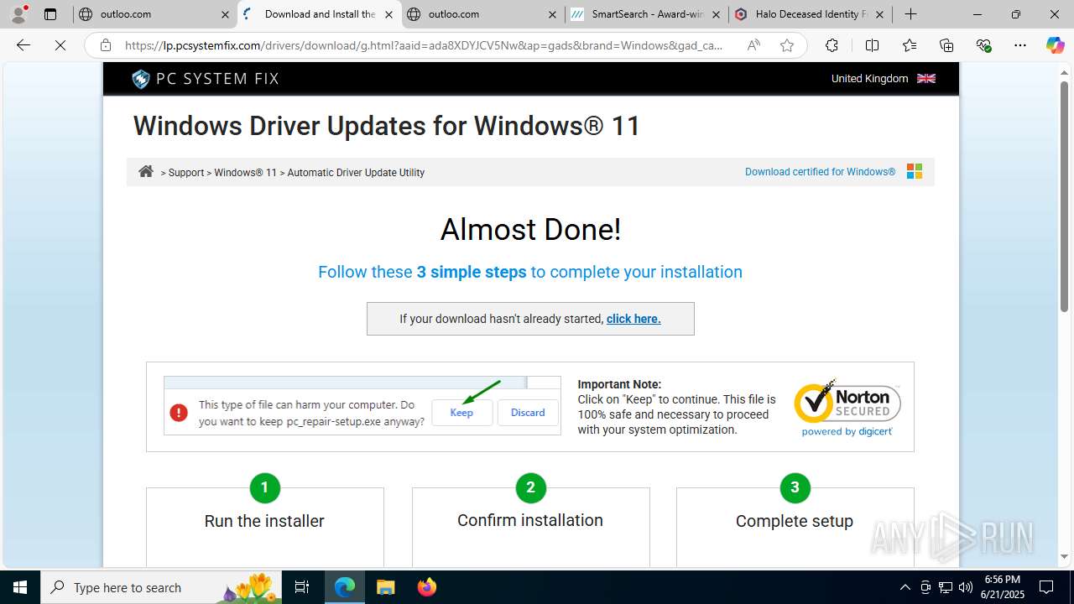Open Automatic Driver Update Utility breadcrumb
Screen dimensions: 1074x604
point(356,173)
